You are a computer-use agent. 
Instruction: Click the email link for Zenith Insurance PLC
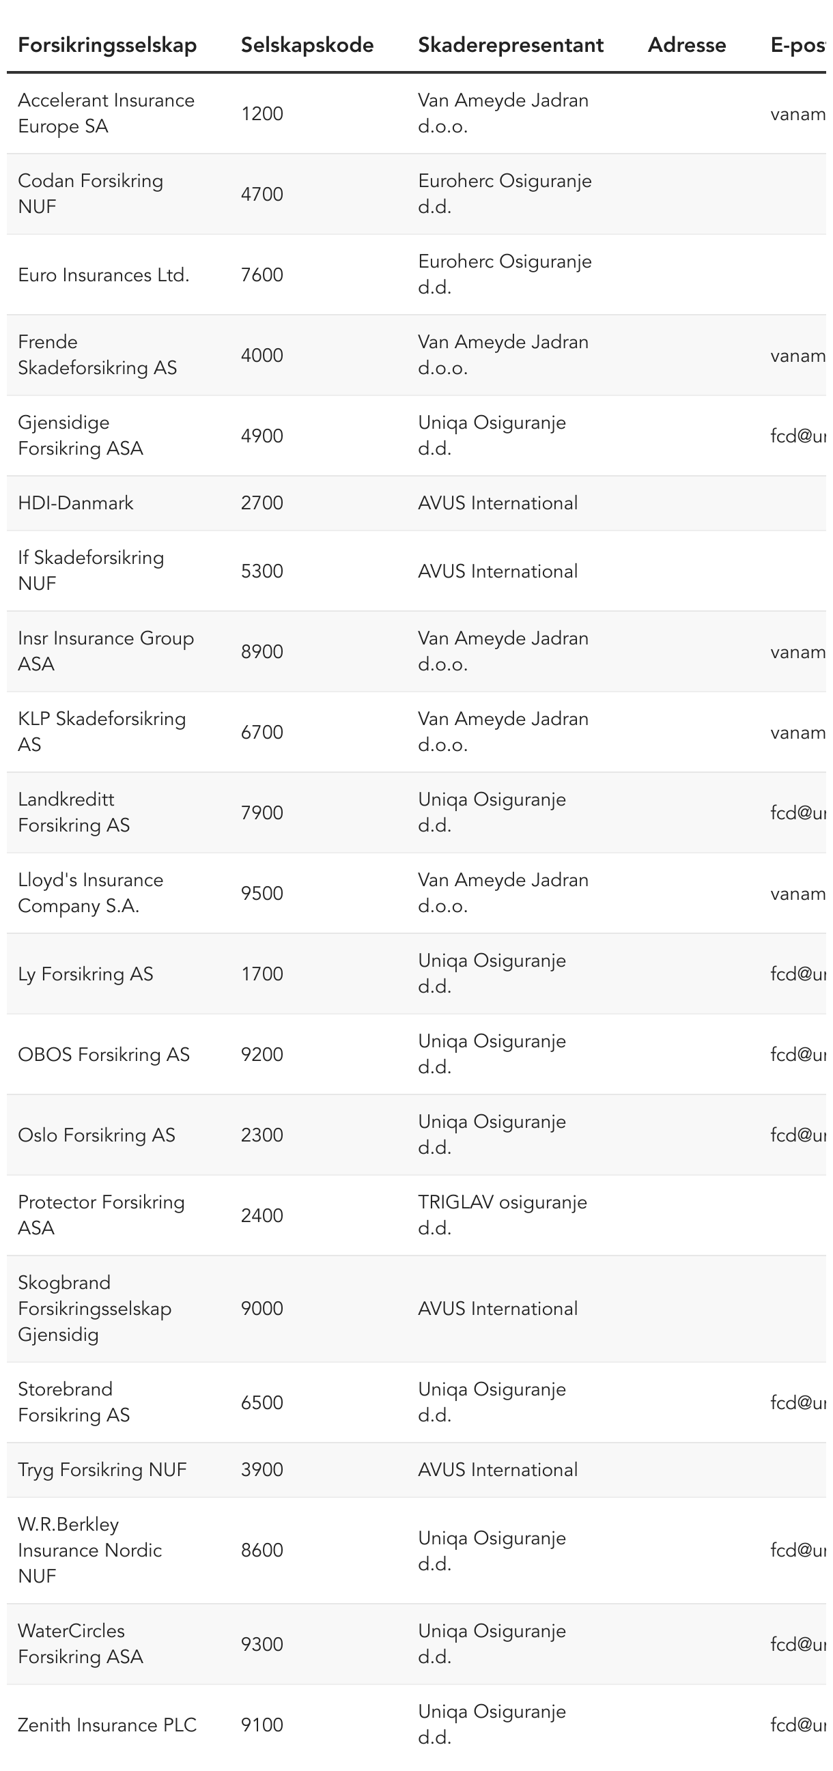798,1725
